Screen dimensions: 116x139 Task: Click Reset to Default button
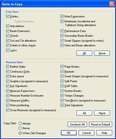click(x=101, y=124)
